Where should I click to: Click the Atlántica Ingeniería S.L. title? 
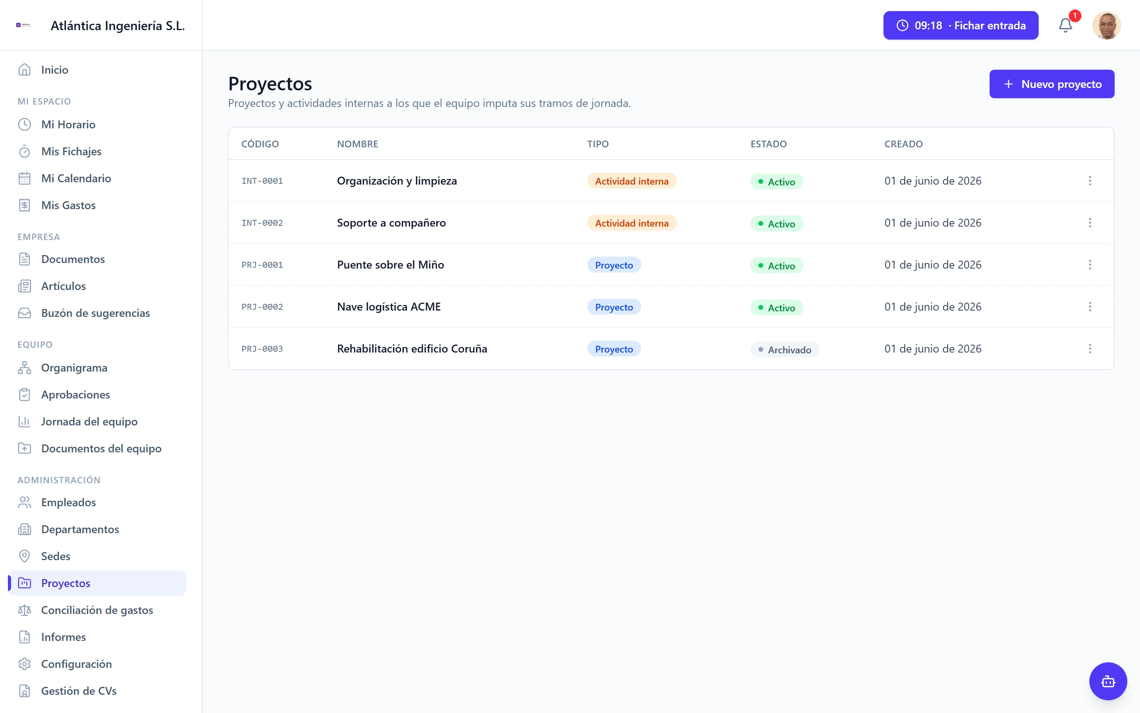coord(117,25)
